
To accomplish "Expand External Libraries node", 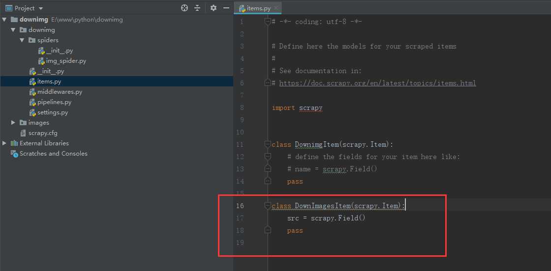I will [x=4, y=143].
